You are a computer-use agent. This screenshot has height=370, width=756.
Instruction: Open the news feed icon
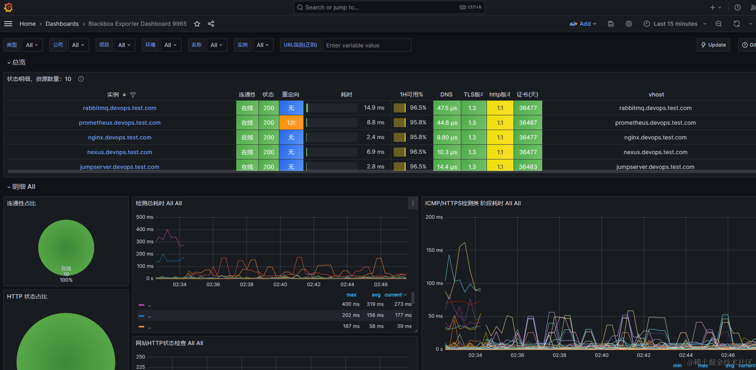753,7
